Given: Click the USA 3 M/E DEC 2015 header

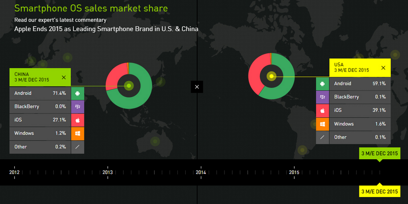Looking at the screenshot, I should 360,67.
